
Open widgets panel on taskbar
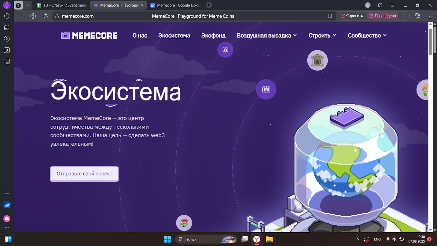(8, 239)
